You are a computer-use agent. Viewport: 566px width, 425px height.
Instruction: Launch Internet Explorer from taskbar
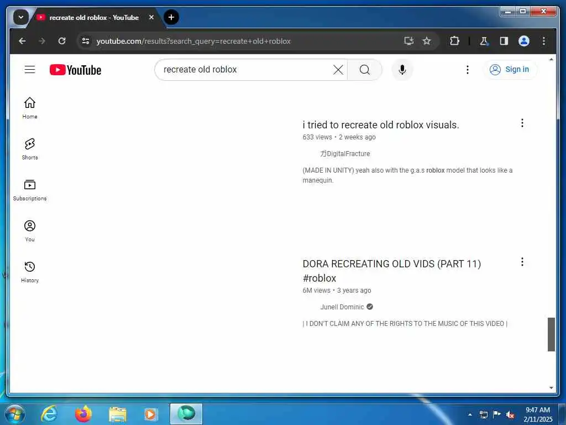coord(49,414)
